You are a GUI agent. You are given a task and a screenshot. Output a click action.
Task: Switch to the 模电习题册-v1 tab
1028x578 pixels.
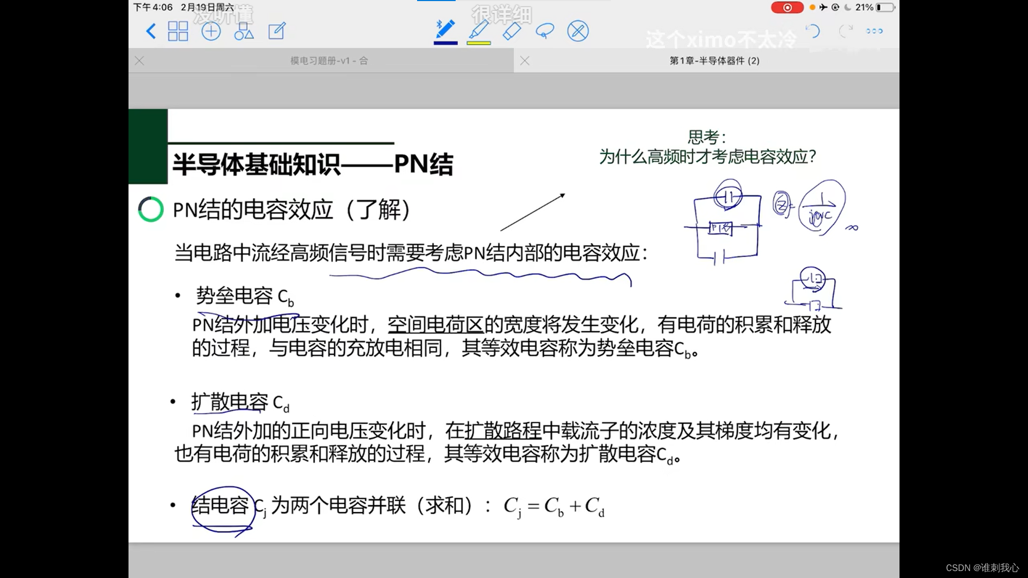(329, 60)
